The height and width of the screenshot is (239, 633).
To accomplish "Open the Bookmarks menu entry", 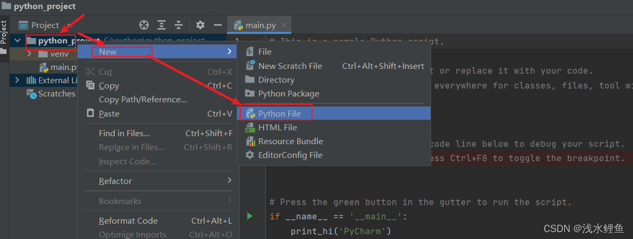I will [157, 201].
